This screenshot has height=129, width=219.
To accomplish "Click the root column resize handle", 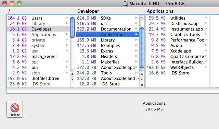I will 72,85.
